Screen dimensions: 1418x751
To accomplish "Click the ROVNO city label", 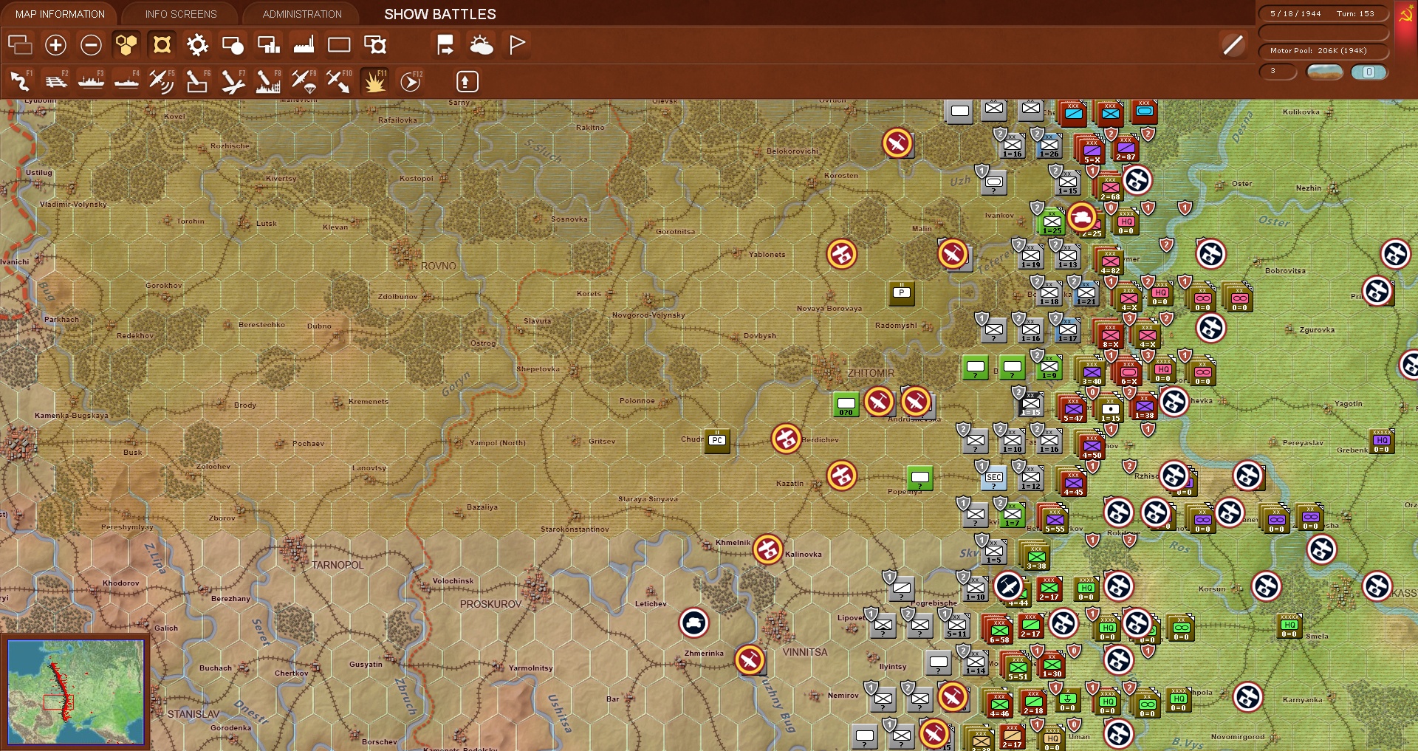I will coord(439,266).
